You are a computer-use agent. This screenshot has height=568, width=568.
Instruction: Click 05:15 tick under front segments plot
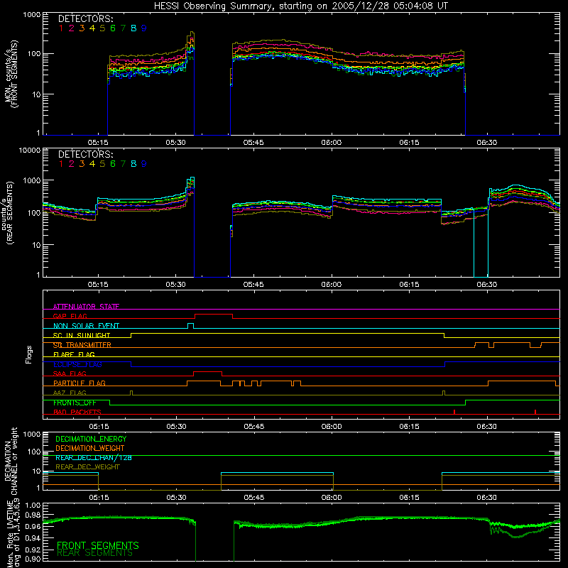[x=98, y=143]
